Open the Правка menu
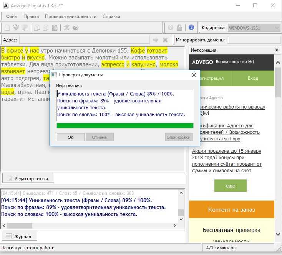The height and width of the screenshot is (255, 282). [x=31, y=16]
